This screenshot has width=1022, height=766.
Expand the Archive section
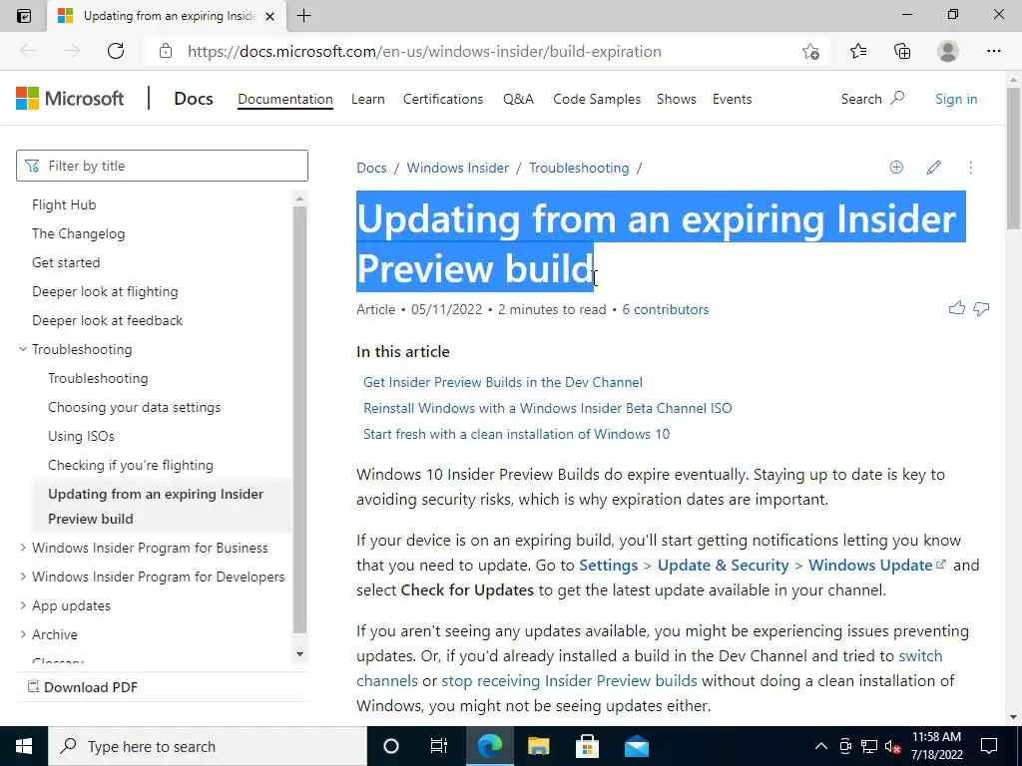(x=23, y=633)
